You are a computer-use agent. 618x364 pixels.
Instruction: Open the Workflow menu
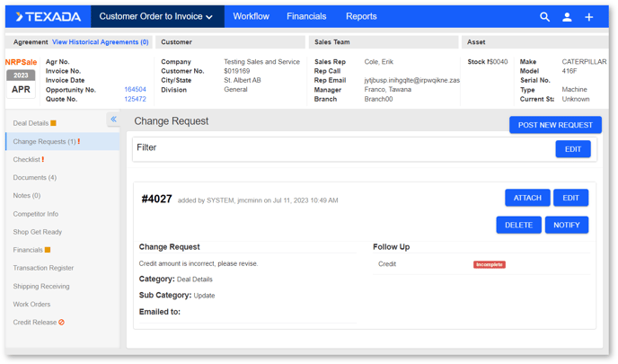point(251,17)
